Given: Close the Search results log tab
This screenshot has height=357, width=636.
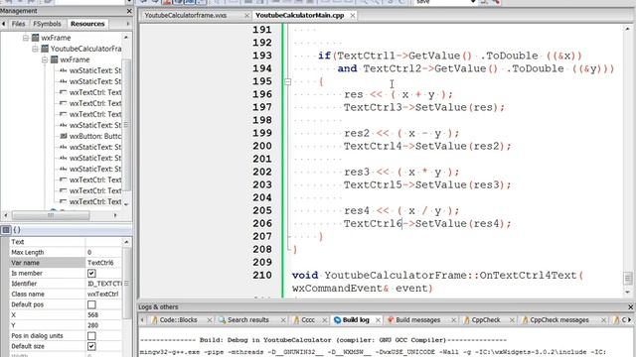Looking at the screenshot, I should point(283,320).
